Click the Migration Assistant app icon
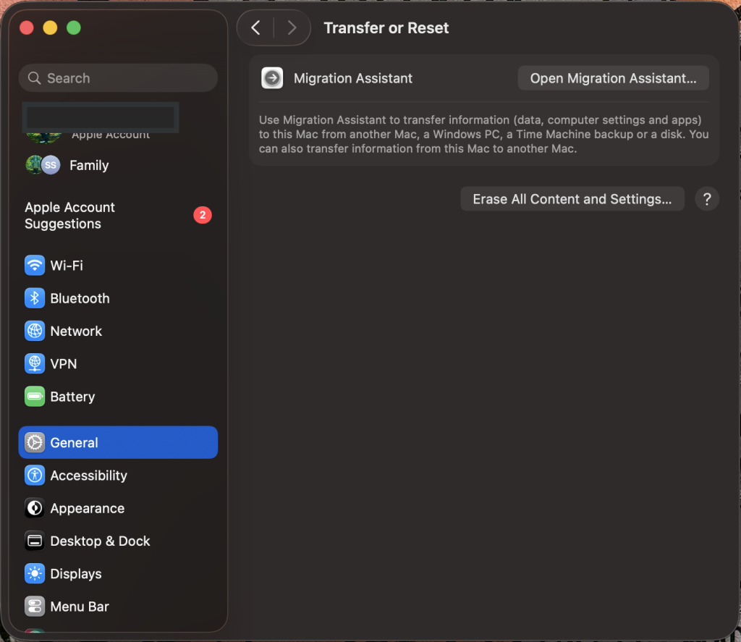Viewport: 741px width, 642px height. tap(272, 78)
